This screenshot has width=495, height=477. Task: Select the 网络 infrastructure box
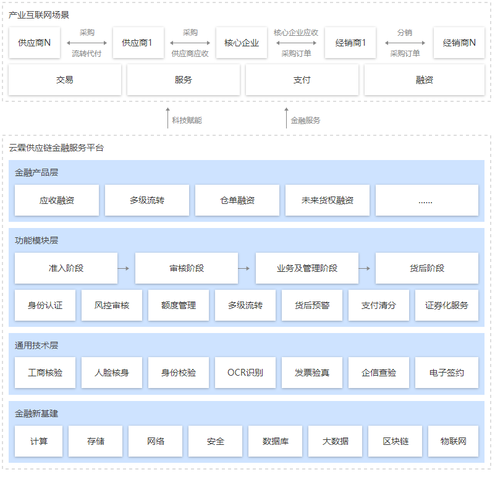pyautogui.click(x=155, y=441)
